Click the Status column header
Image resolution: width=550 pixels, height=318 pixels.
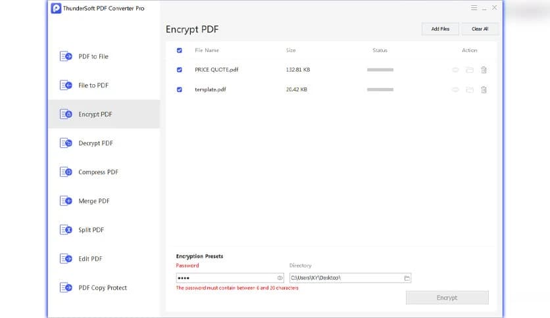380,51
